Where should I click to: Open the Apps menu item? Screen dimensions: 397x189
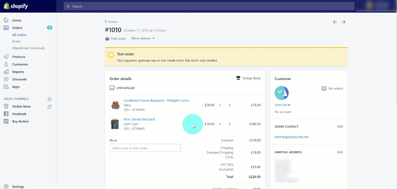point(16,87)
